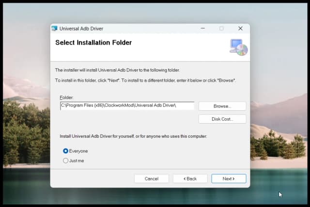Screen dimensions: 310x207
Task: Go back with the Back button
Action: [x=190, y=179]
